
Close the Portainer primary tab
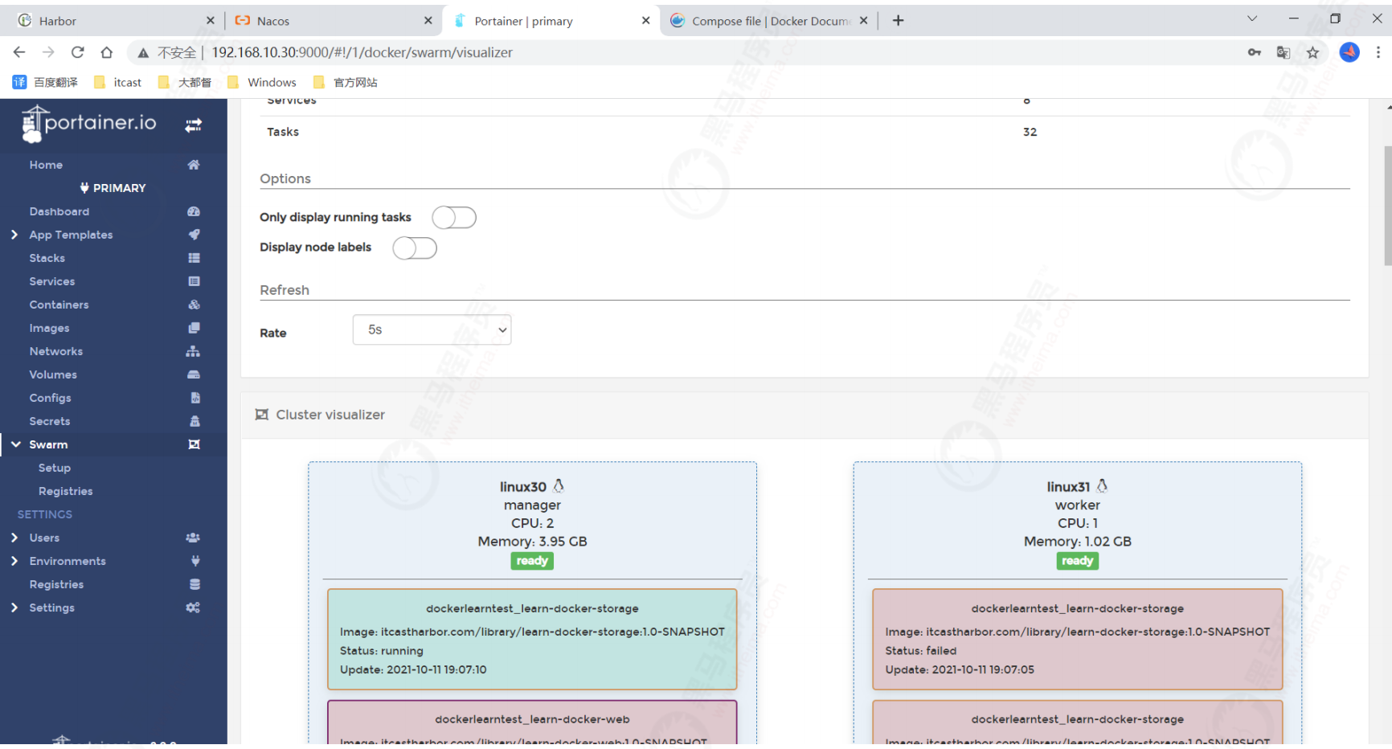(645, 21)
